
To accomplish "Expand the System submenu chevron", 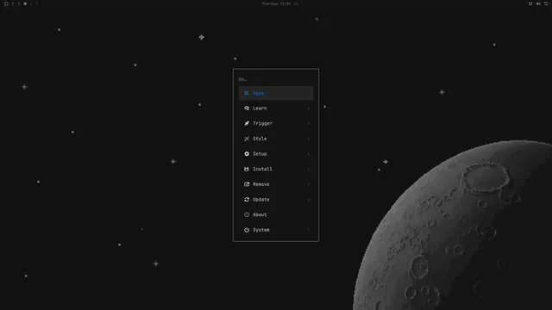I will point(309,230).
